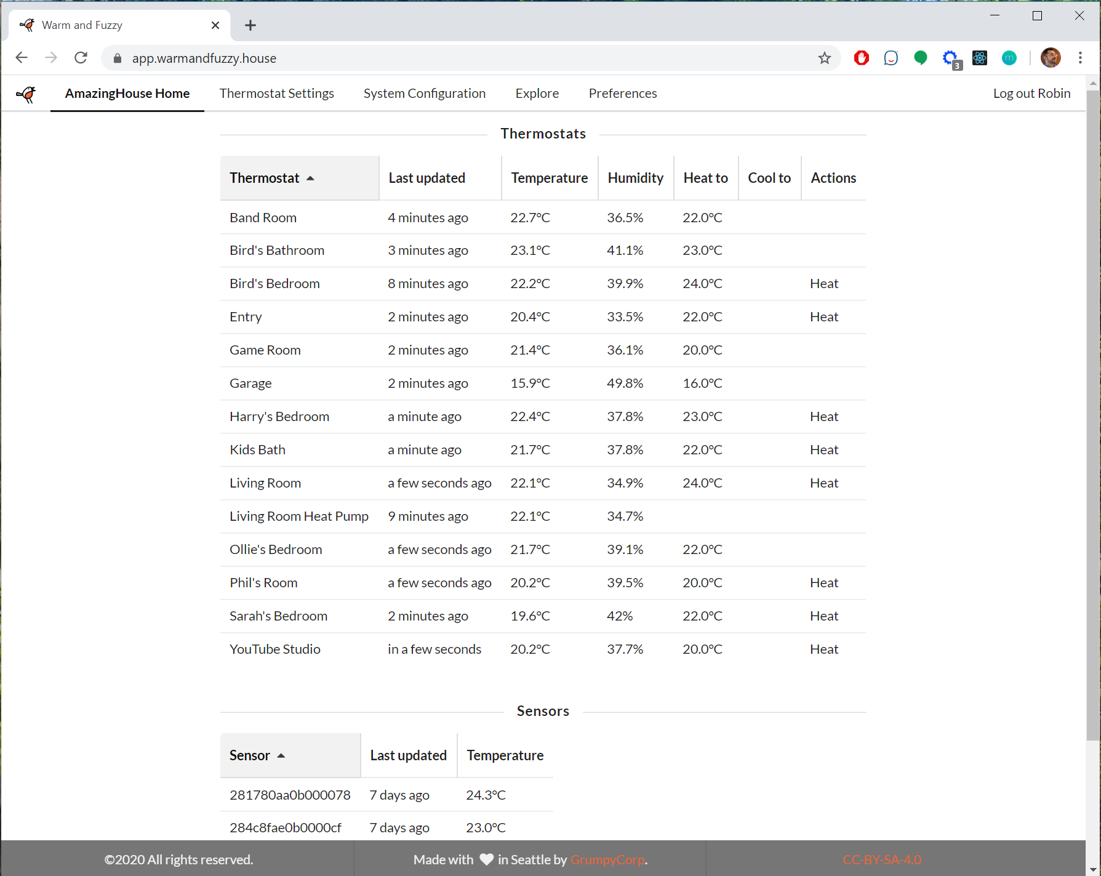Sort thermostats by Humidity column header
The image size is (1101, 876).
coord(635,178)
